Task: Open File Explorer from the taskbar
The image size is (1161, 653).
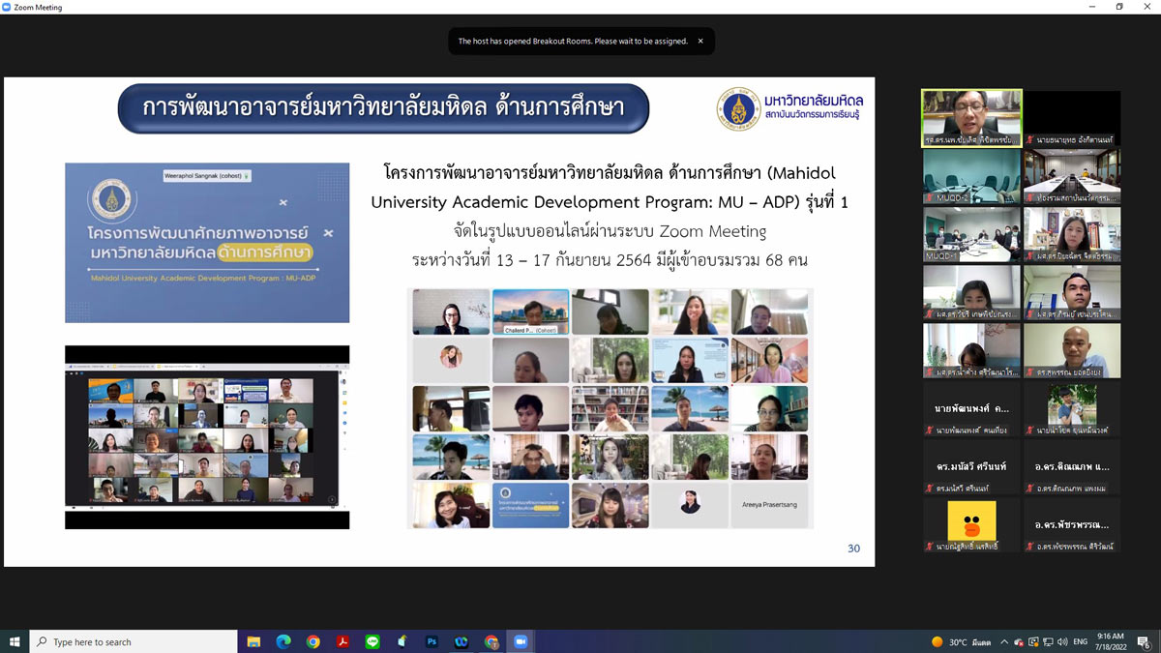Action: click(x=253, y=641)
